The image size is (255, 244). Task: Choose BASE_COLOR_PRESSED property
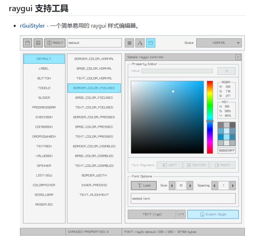[94, 127]
